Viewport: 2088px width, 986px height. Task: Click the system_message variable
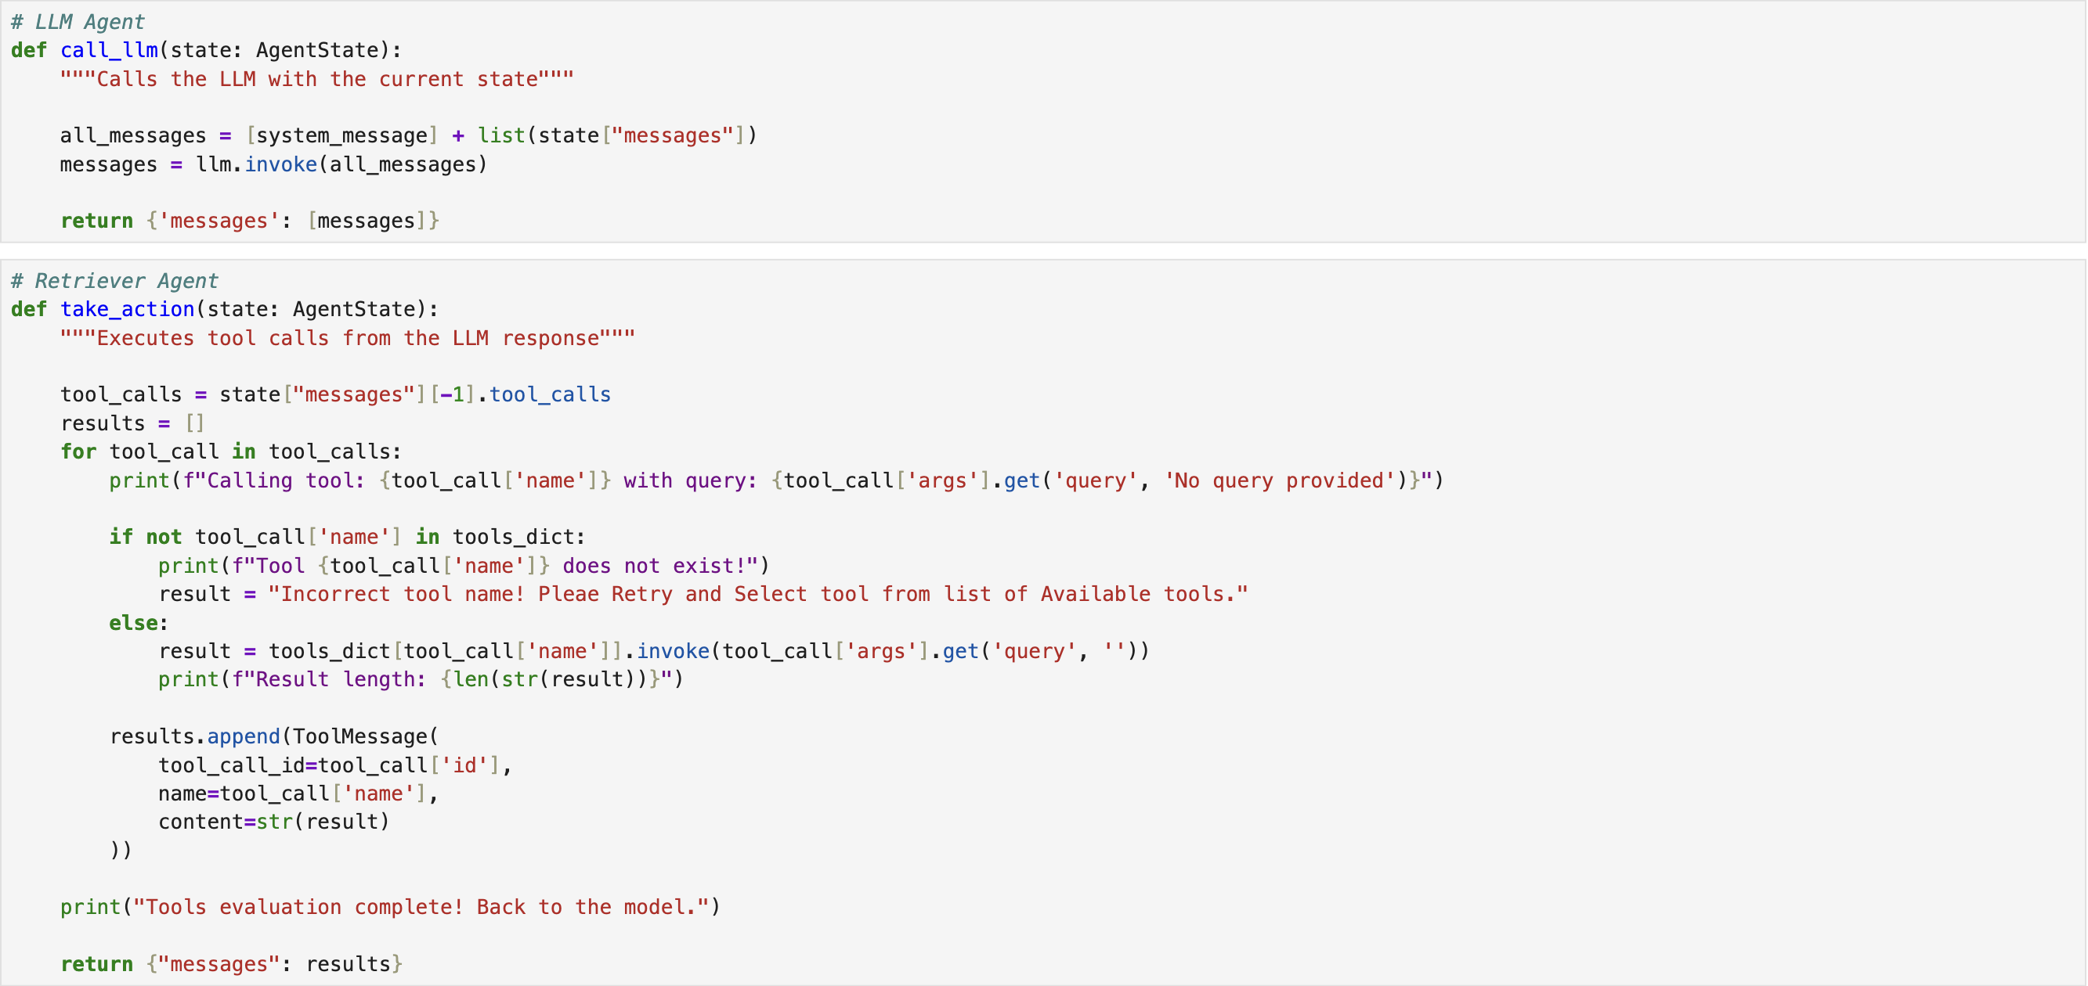click(341, 135)
